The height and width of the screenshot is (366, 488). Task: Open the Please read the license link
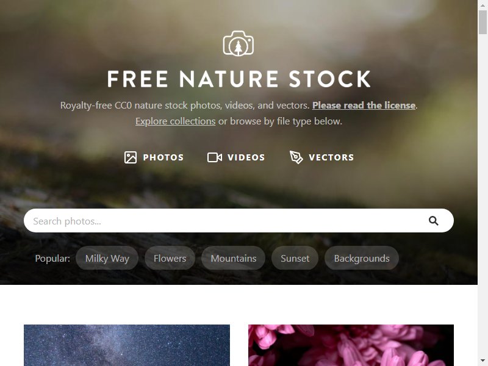pos(364,105)
